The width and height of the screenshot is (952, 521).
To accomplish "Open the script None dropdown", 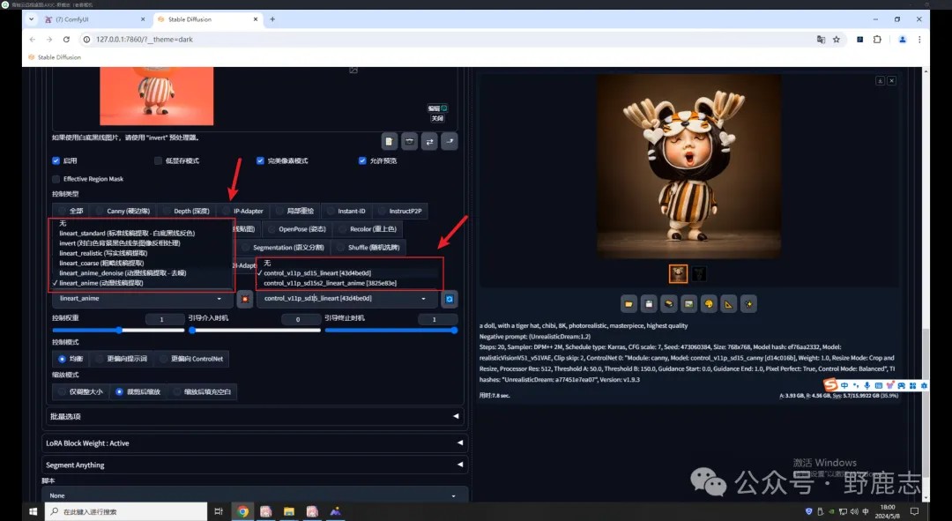I will (x=255, y=495).
